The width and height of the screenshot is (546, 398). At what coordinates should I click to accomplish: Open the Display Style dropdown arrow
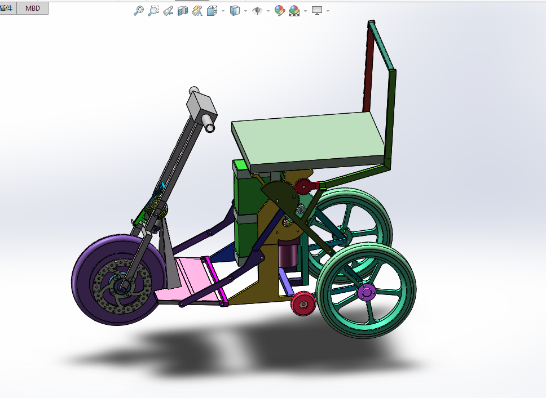245,11
